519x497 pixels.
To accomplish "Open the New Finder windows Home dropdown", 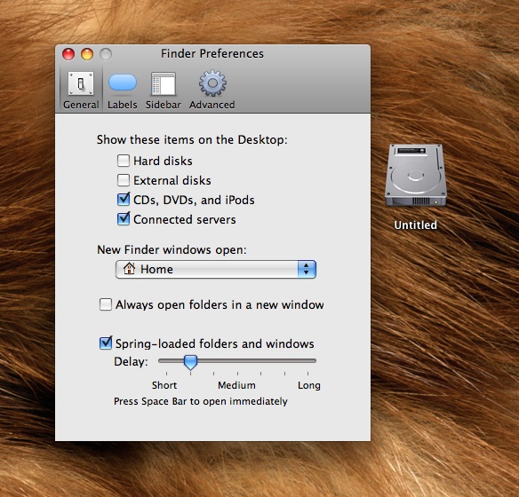I will (x=216, y=269).
